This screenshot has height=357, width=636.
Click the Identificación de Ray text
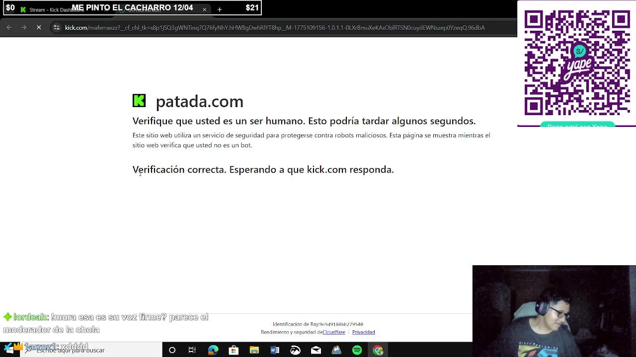pyautogui.click(x=318, y=324)
